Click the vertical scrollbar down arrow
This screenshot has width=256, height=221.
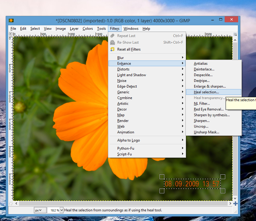[235, 198]
